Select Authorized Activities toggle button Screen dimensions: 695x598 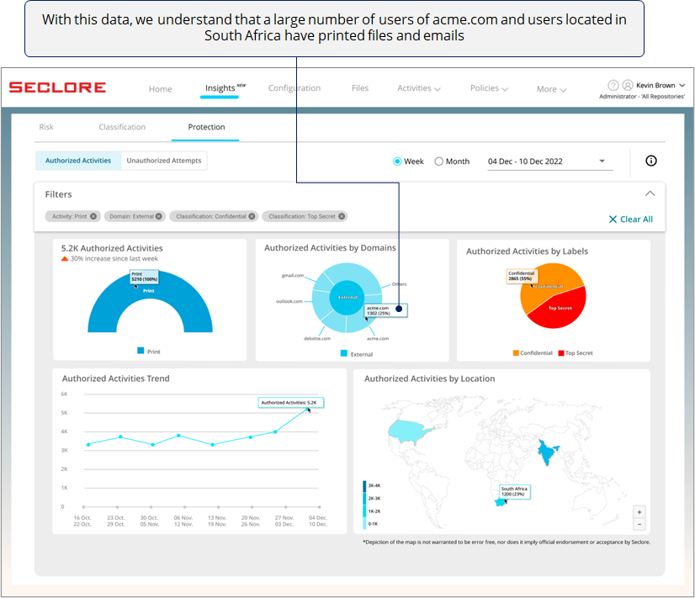(78, 161)
